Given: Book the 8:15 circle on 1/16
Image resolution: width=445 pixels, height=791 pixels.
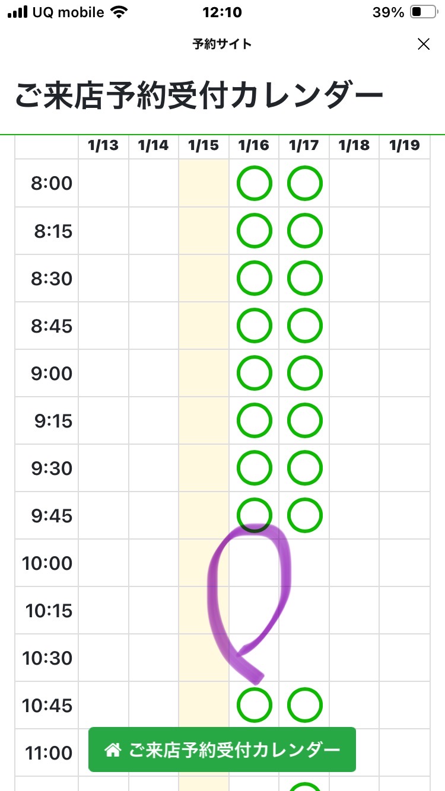Looking at the screenshot, I should click(x=255, y=231).
